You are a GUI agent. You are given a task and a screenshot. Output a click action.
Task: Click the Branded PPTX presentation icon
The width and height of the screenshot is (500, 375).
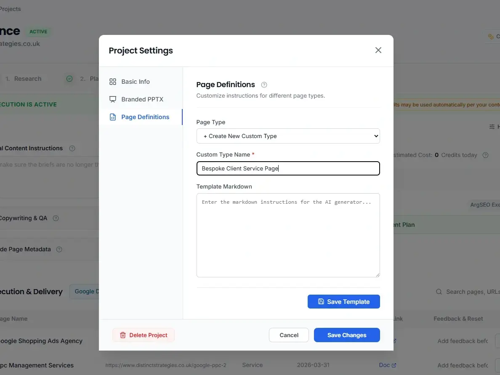tap(112, 99)
